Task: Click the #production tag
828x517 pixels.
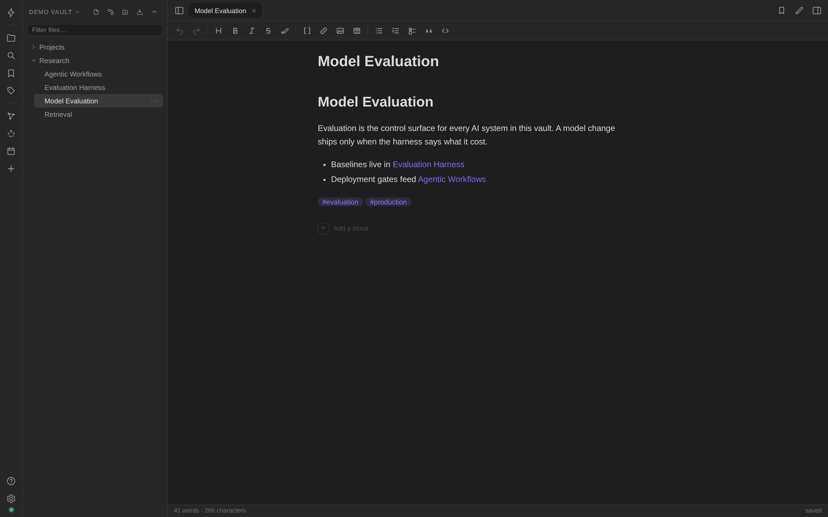Action: pyautogui.click(x=388, y=202)
